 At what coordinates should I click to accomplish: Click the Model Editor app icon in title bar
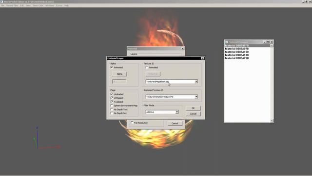[x=2, y=1]
